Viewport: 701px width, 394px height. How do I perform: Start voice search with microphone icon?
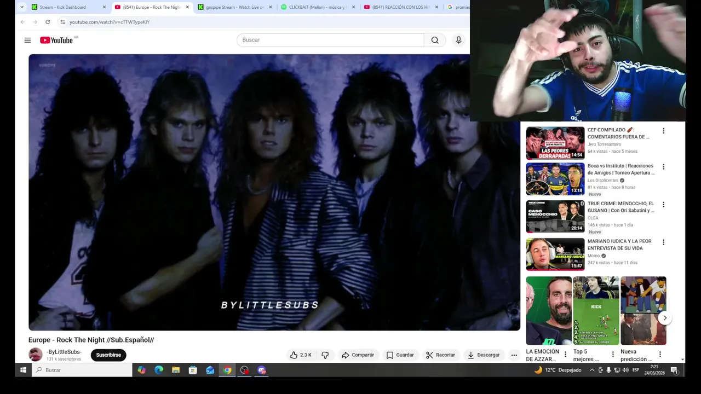(458, 40)
